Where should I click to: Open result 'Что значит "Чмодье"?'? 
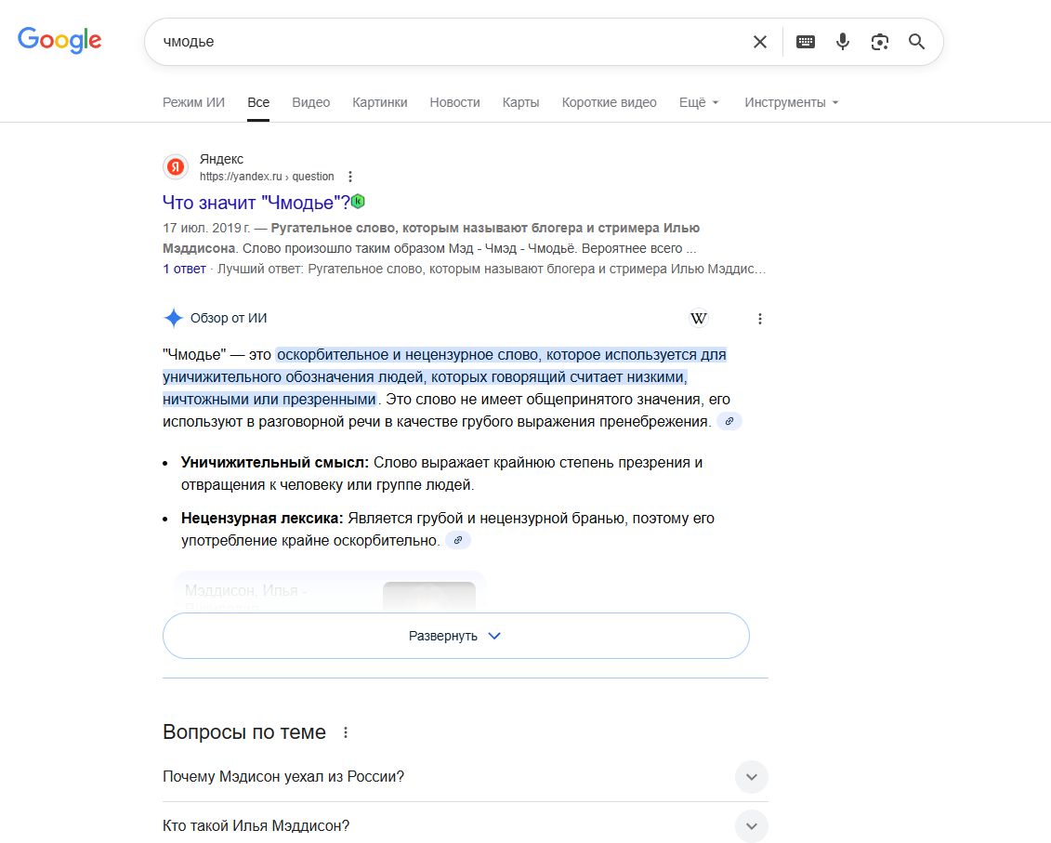coord(256,202)
